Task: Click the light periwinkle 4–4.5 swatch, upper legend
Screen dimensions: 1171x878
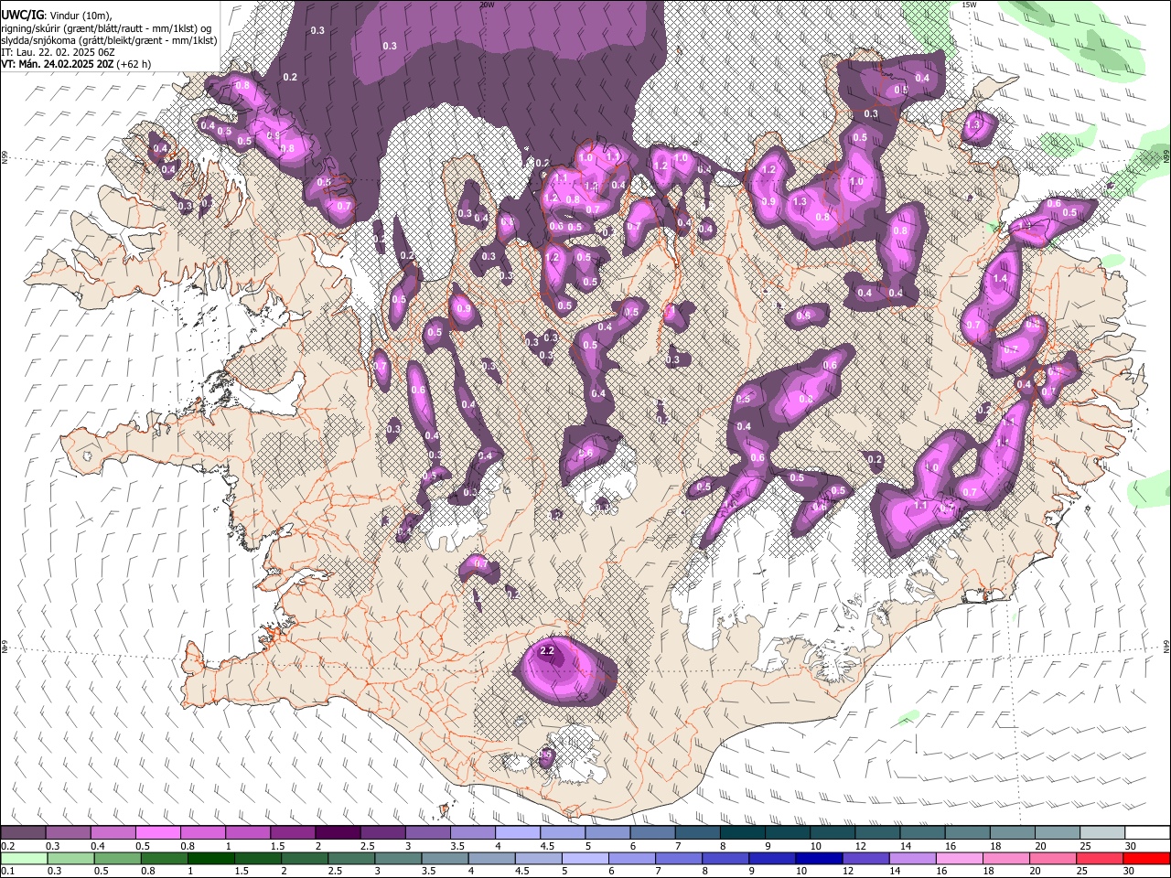Action: point(517,833)
